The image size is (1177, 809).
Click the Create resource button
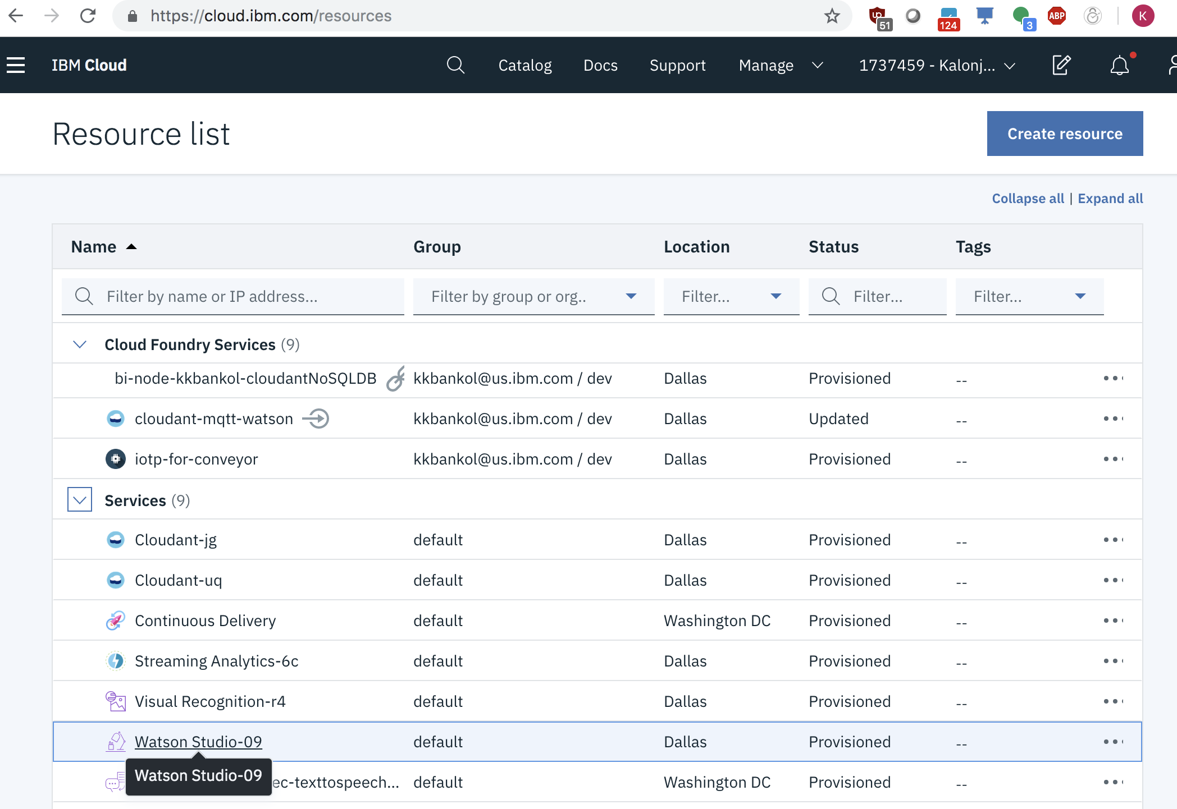1065,134
